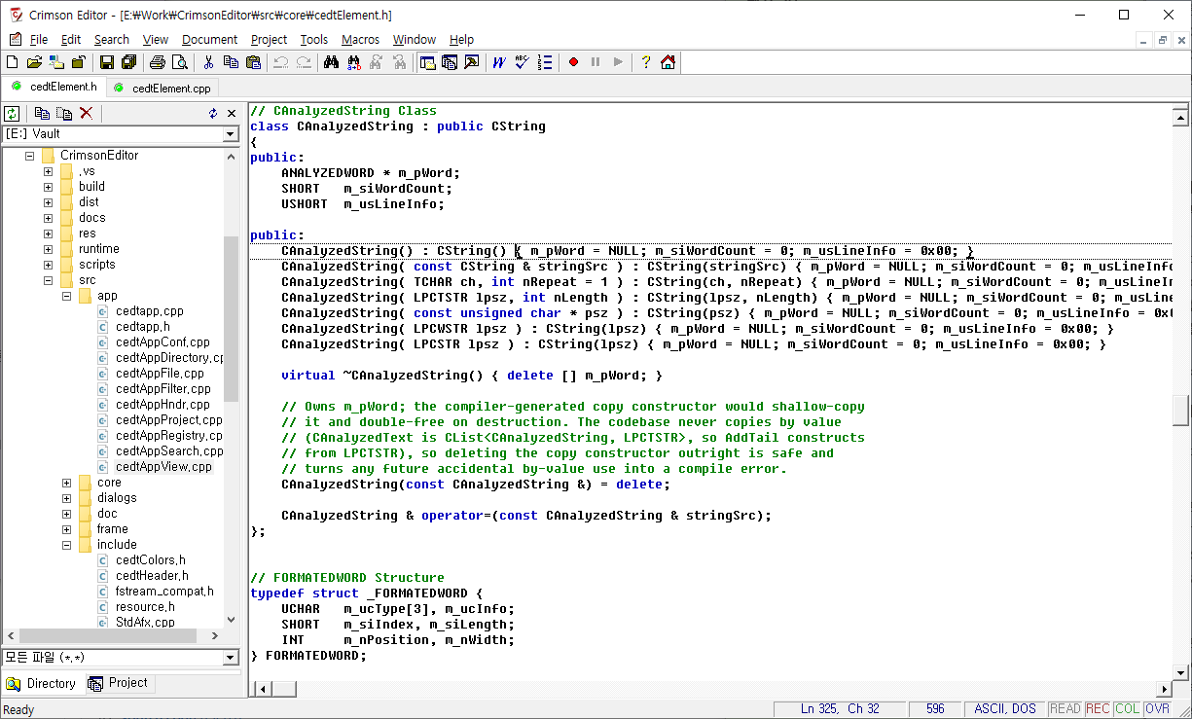Image resolution: width=1192 pixels, height=719 pixels.
Task: Create a new document with the New icon
Action: pyautogui.click(x=13, y=62)
